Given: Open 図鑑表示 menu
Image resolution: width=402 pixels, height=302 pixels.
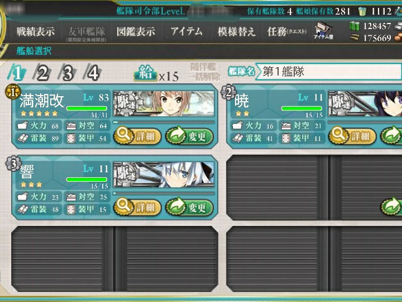Looking at the screenshot, I should pos(136,32).
